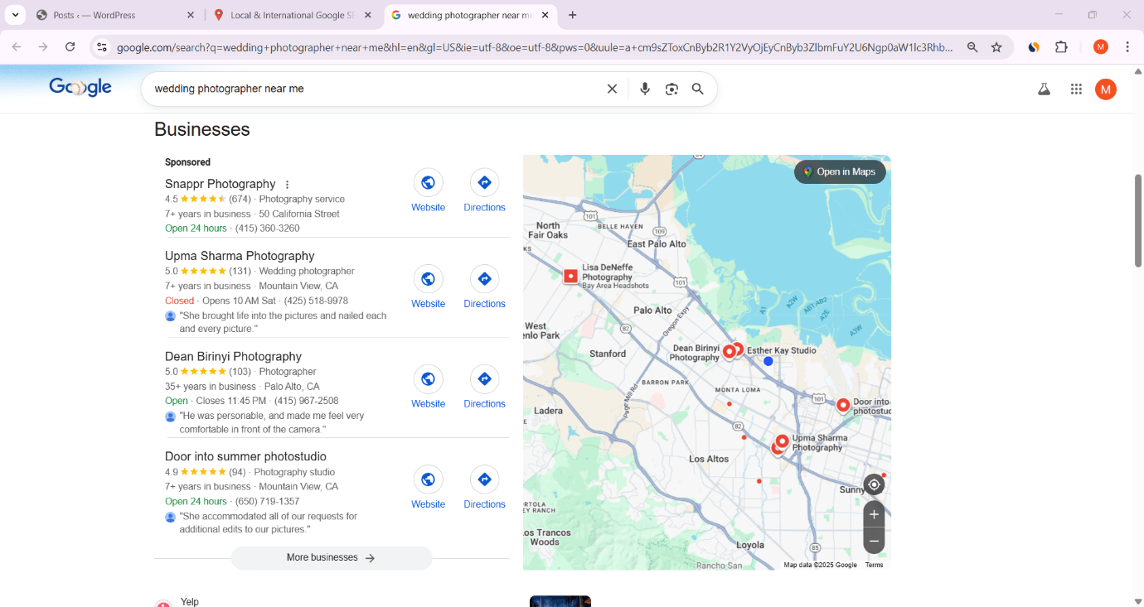The width and height of the screenshot is (1144, 607).
Task: Open a new browser tab
Action: [572, 15]
